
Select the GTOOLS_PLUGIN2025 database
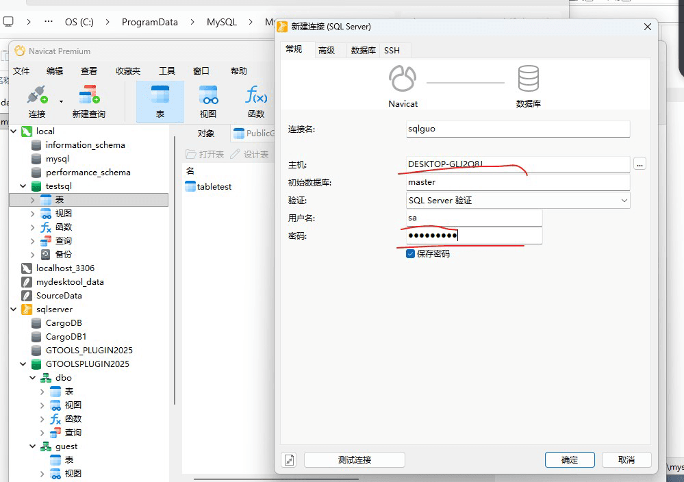89,351
